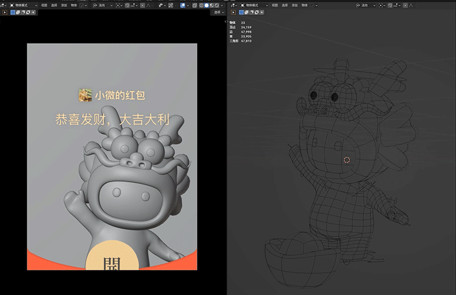Open 物体模式 mode dropdown in right viewport
Screen dimensions: 456x295
254,5
